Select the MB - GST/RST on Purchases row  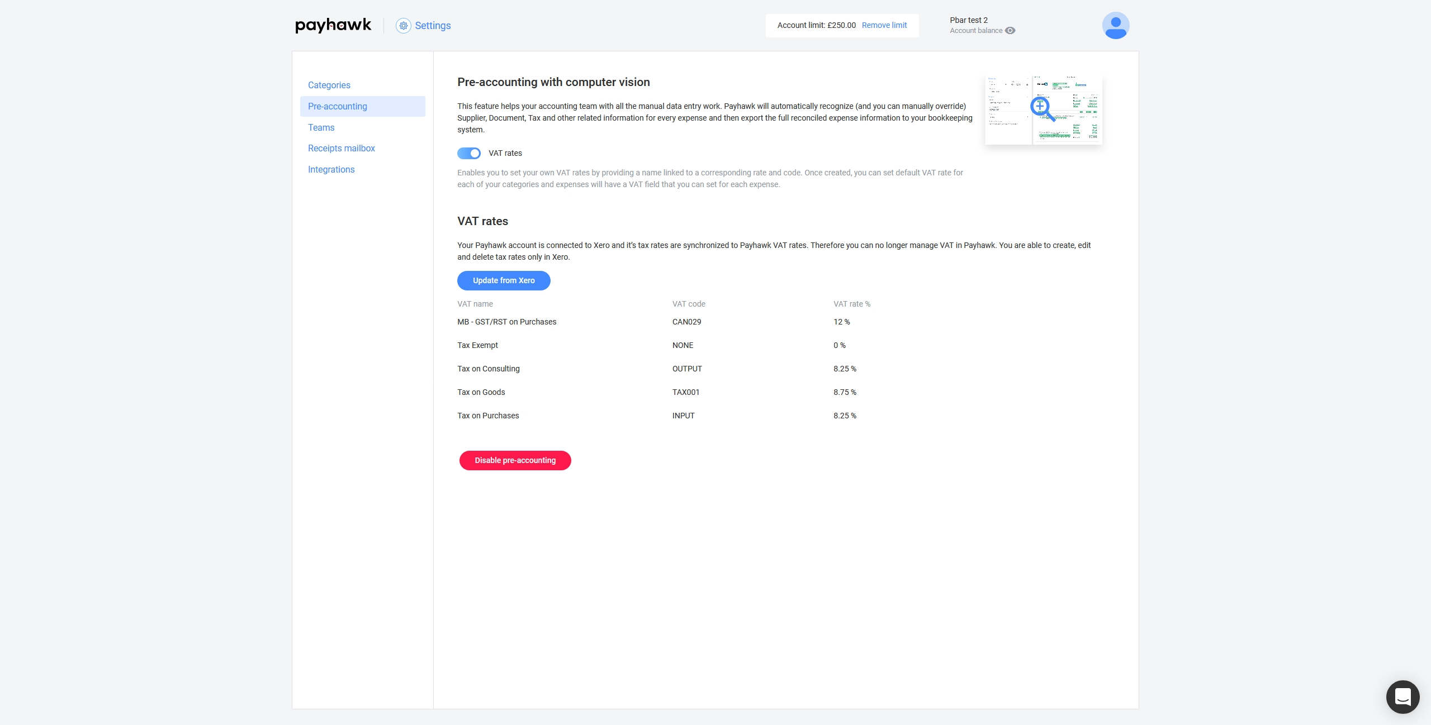(507, 322)
